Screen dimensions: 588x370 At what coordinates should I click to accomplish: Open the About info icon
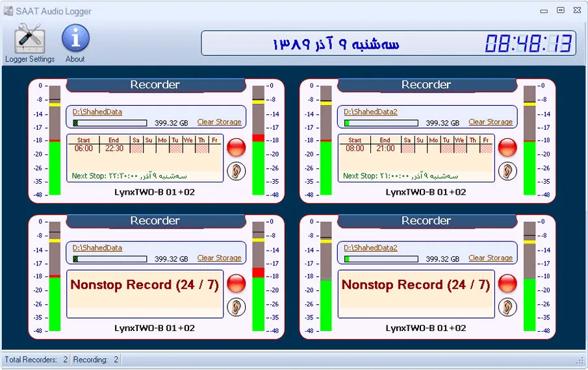pyautogui.click(x=75, y=38)
